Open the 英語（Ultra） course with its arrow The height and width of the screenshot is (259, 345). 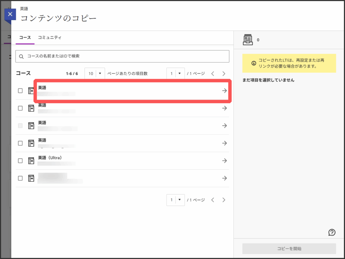tap(224, 161)
